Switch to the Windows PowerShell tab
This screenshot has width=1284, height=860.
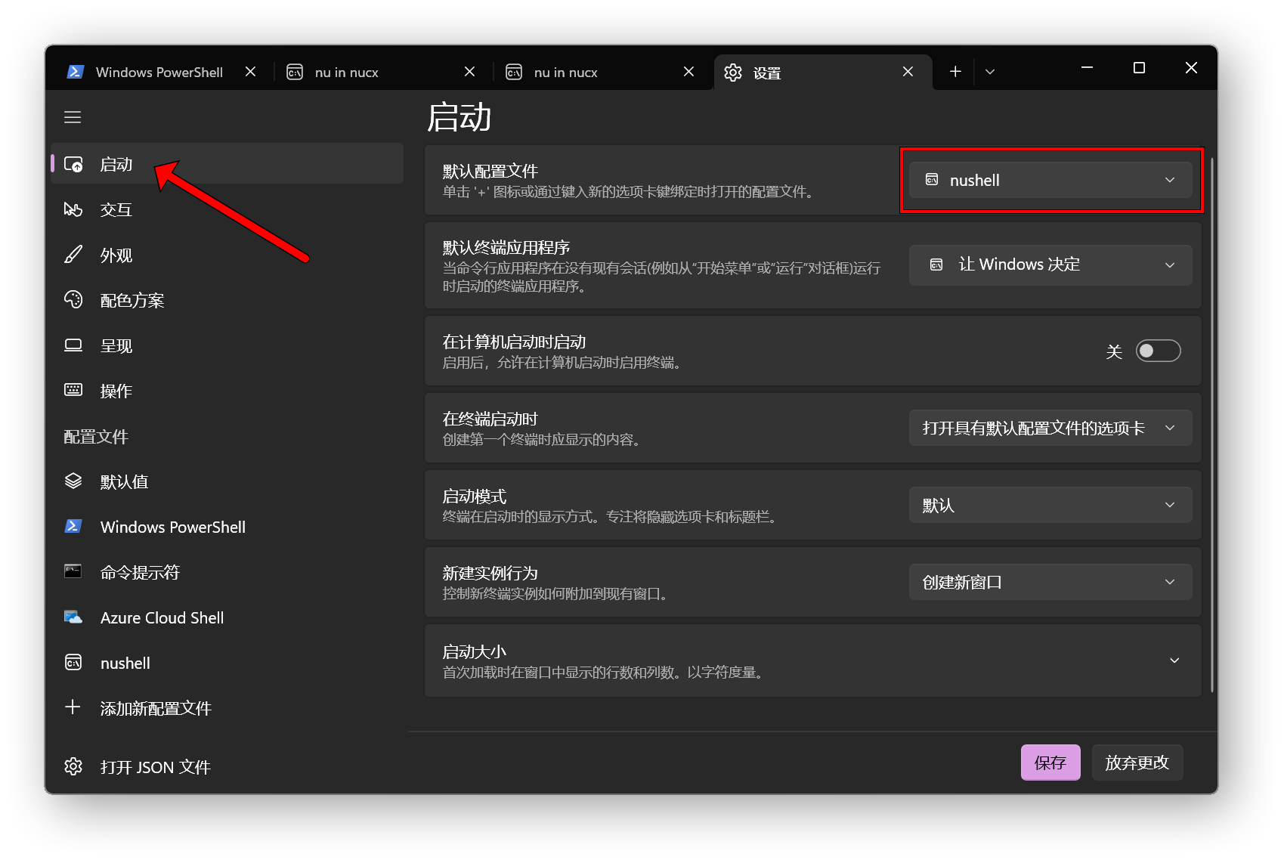(x=159, y=72)
